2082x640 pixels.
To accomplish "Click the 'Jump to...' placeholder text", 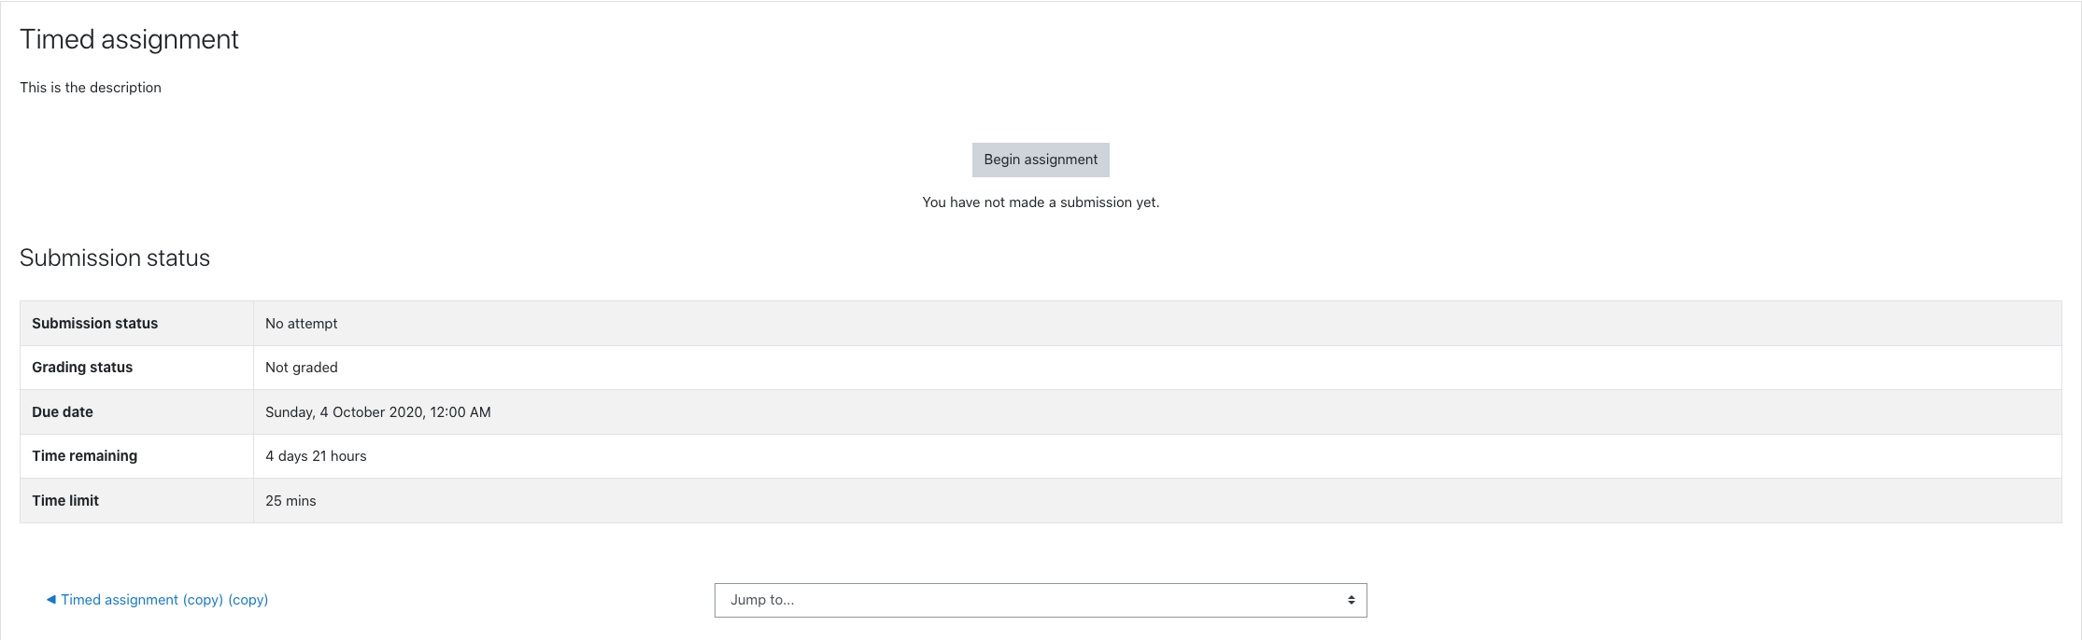I will 762,600.
